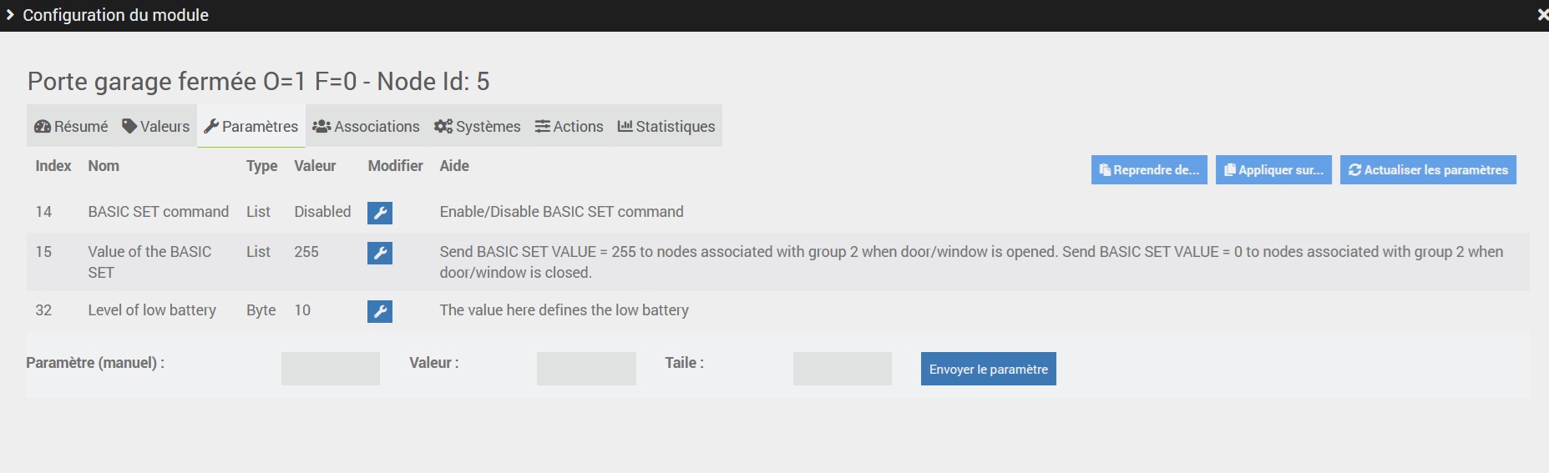Viewport: 1549px width, 473px height.
Task: View the Statistiques tab
Action: coord(666,127)
